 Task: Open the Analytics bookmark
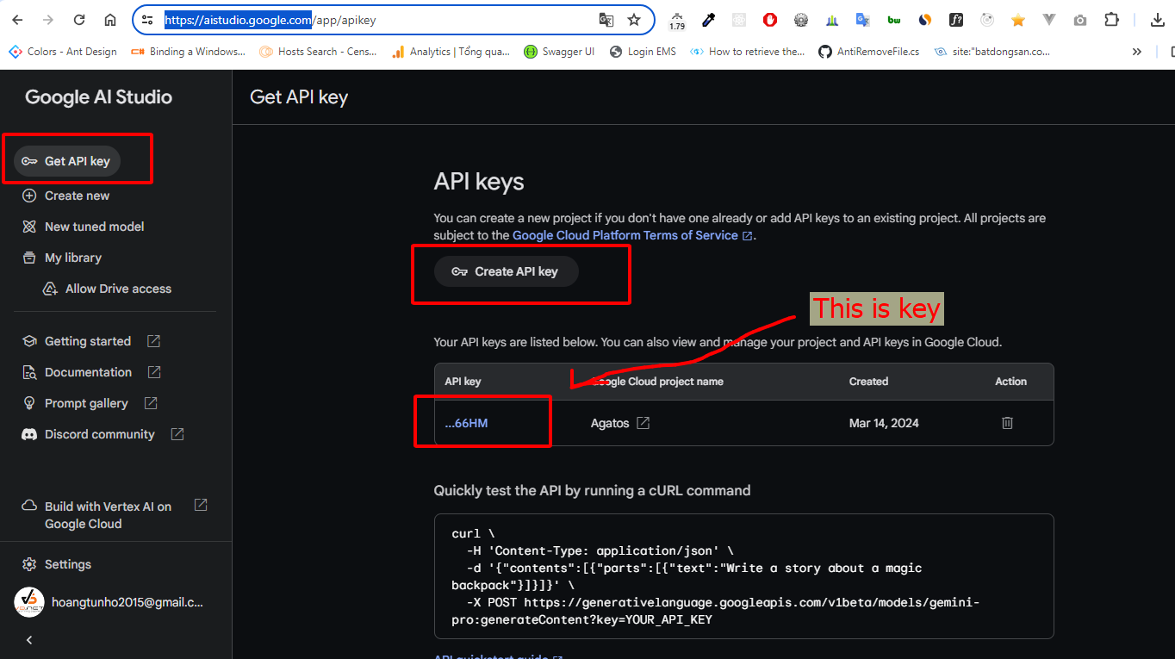pos(451,52)
